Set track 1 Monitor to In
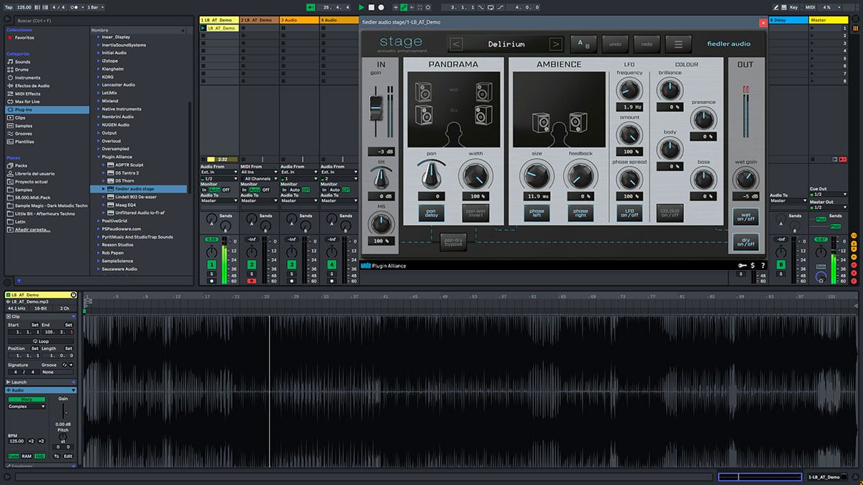863x485 pixels. point(204,190)
